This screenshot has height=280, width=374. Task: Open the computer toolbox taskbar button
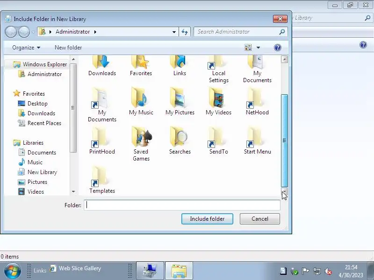click(150, 271)
